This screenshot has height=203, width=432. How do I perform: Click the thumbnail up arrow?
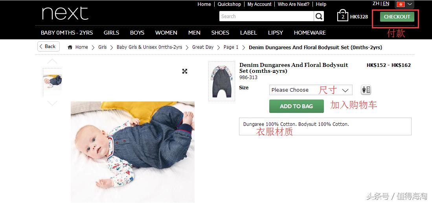(52, 61)
